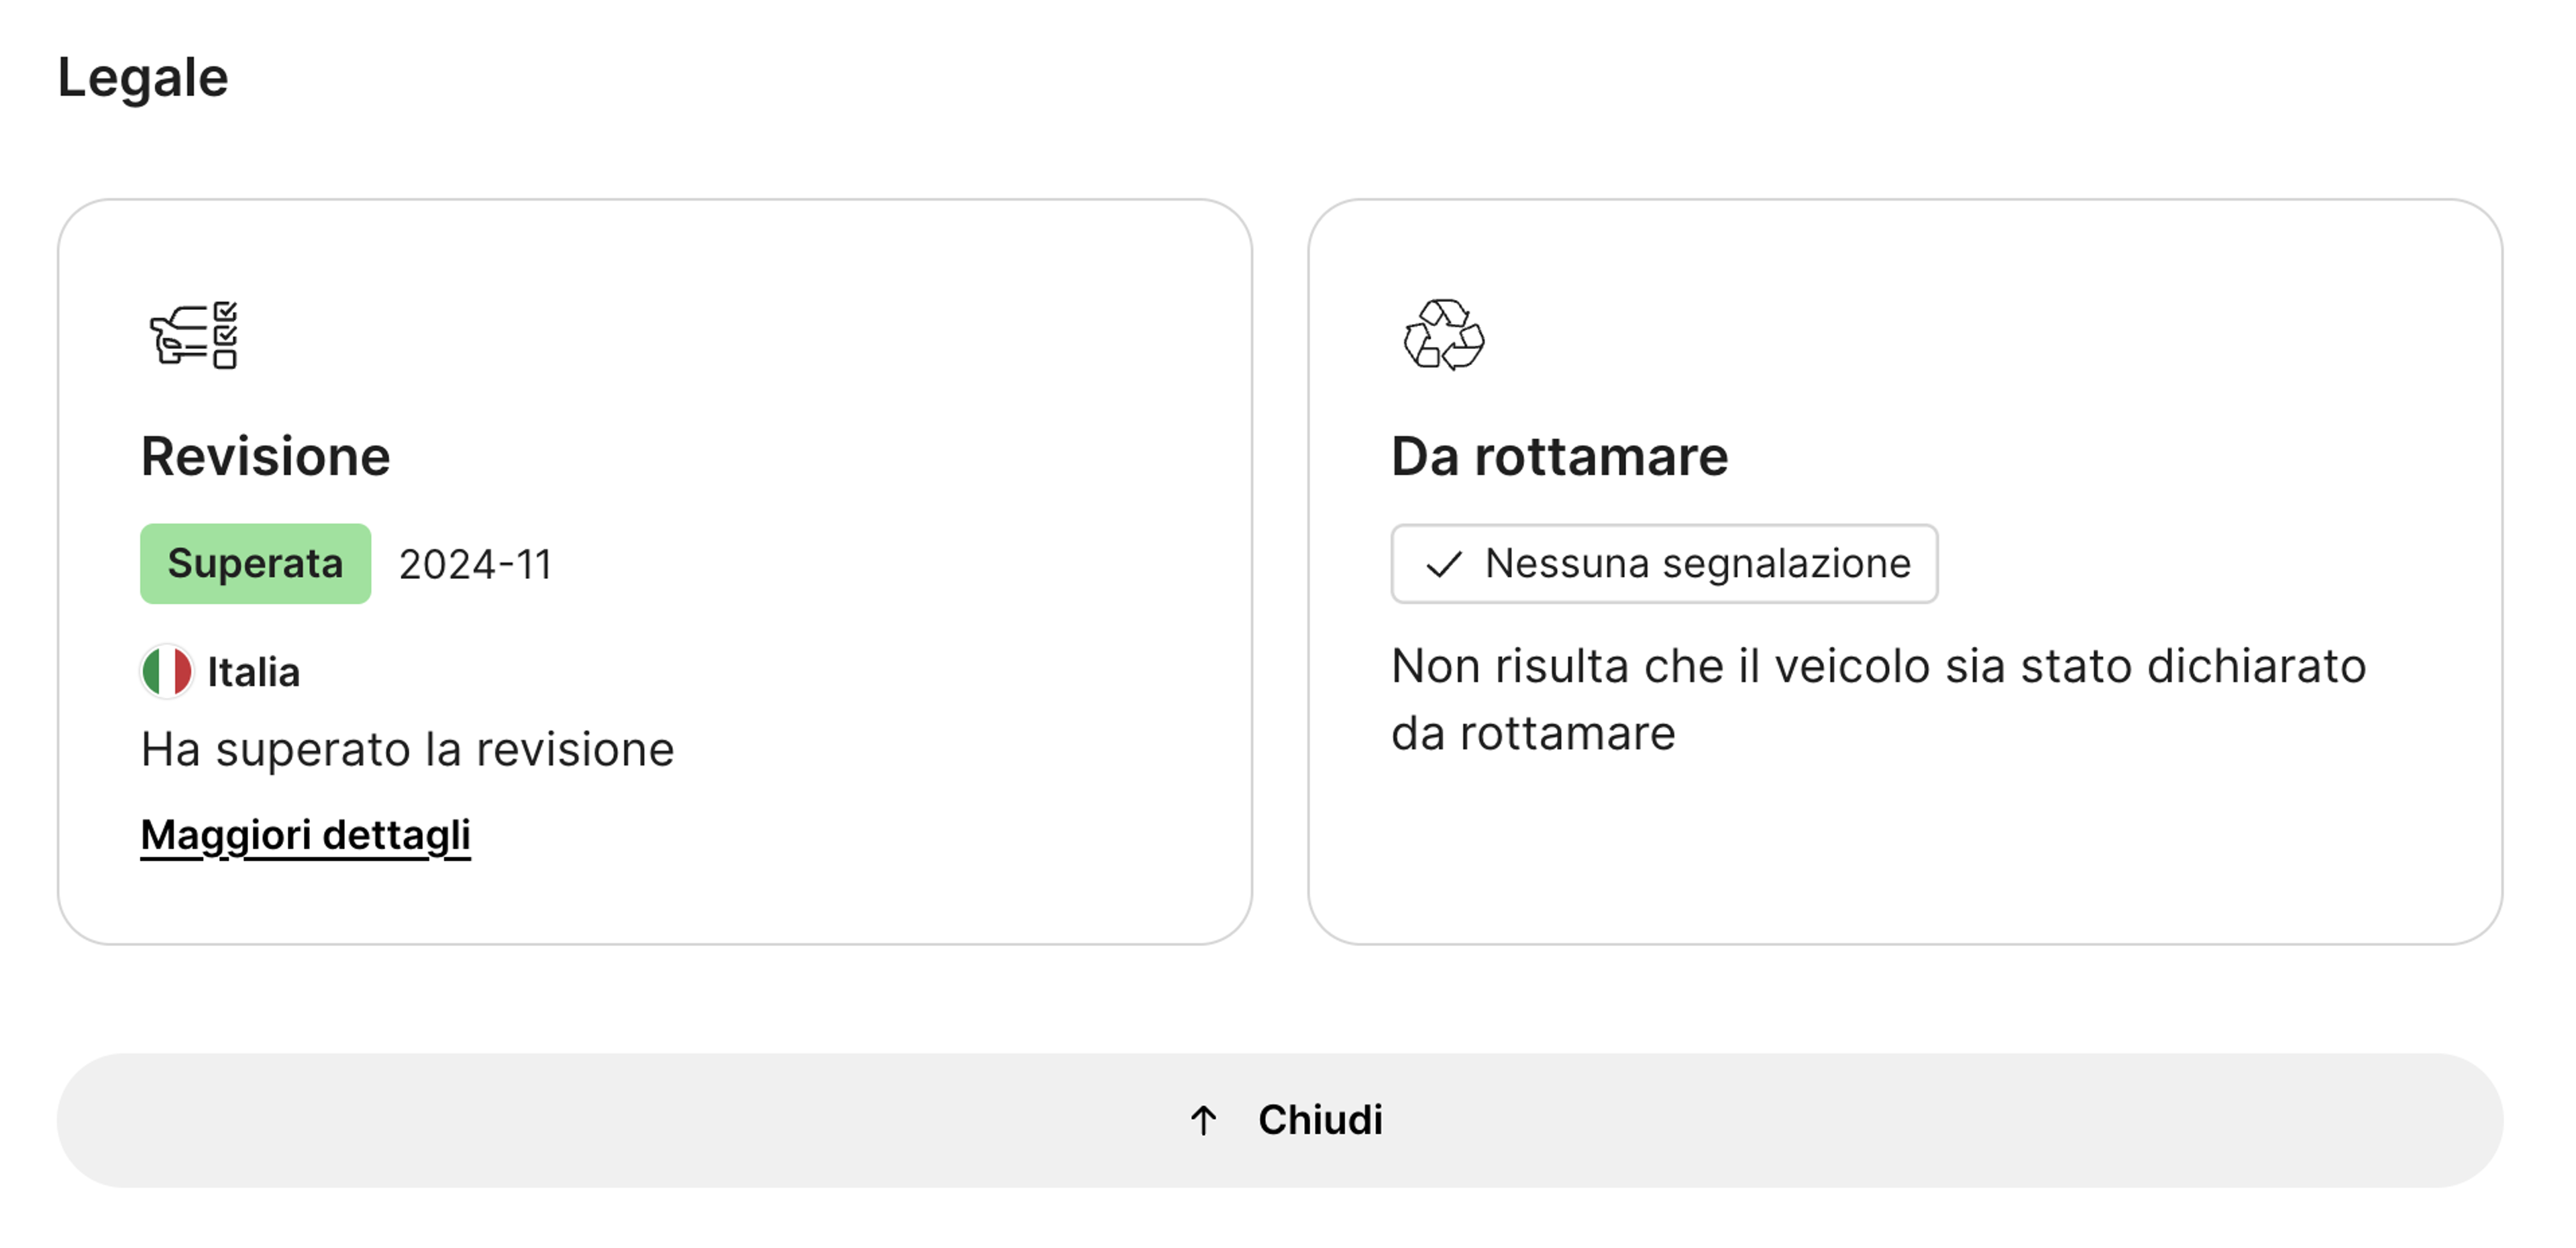Toggle the Nessuna segnalazione indicator
This screenshot has height=1248, width=2576.
(x=1663, y=563)
